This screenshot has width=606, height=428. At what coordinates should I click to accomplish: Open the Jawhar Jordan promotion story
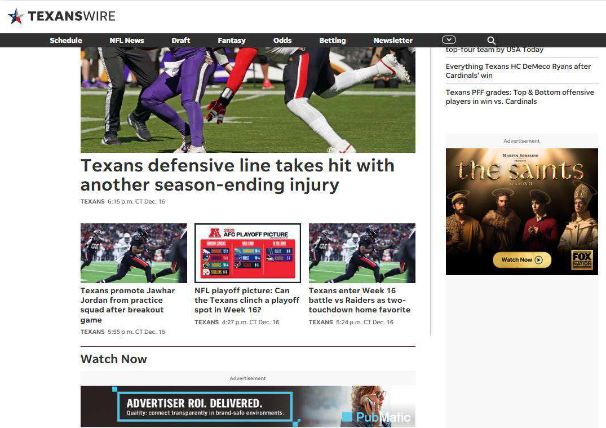(x=127, y=305)
